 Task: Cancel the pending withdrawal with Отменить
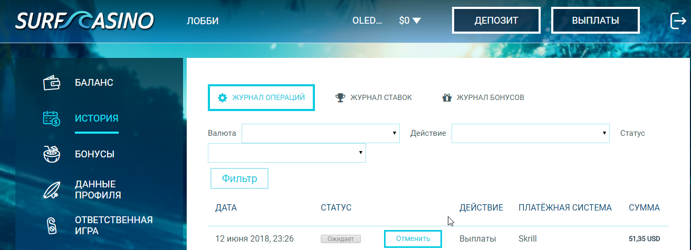tap(412, 238)
